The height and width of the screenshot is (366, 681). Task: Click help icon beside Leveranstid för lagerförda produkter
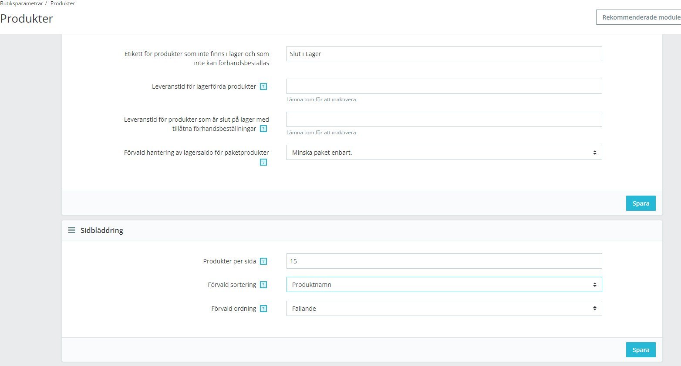click(263, 87)
